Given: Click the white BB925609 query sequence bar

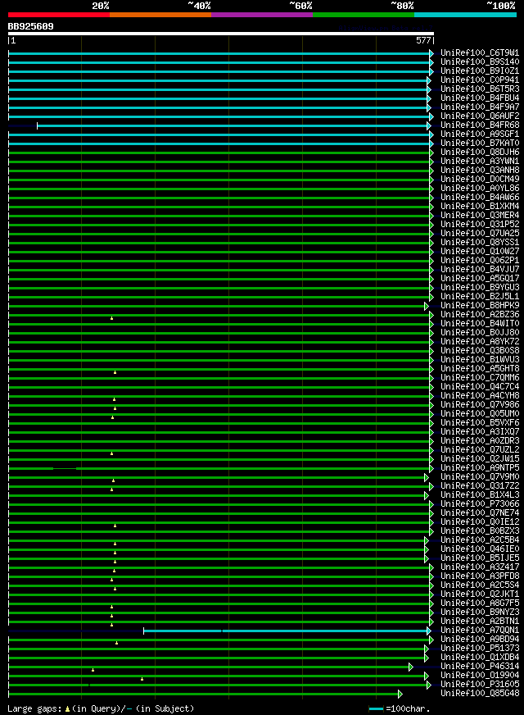Looking at the screenshot, I should [x=221, y=34].
